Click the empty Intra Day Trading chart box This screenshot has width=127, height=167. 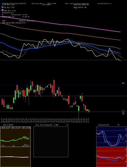pyautogui.click(x=51, y=142)
